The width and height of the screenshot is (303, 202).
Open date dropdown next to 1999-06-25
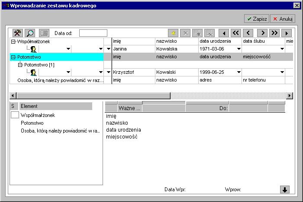(239, 72)
